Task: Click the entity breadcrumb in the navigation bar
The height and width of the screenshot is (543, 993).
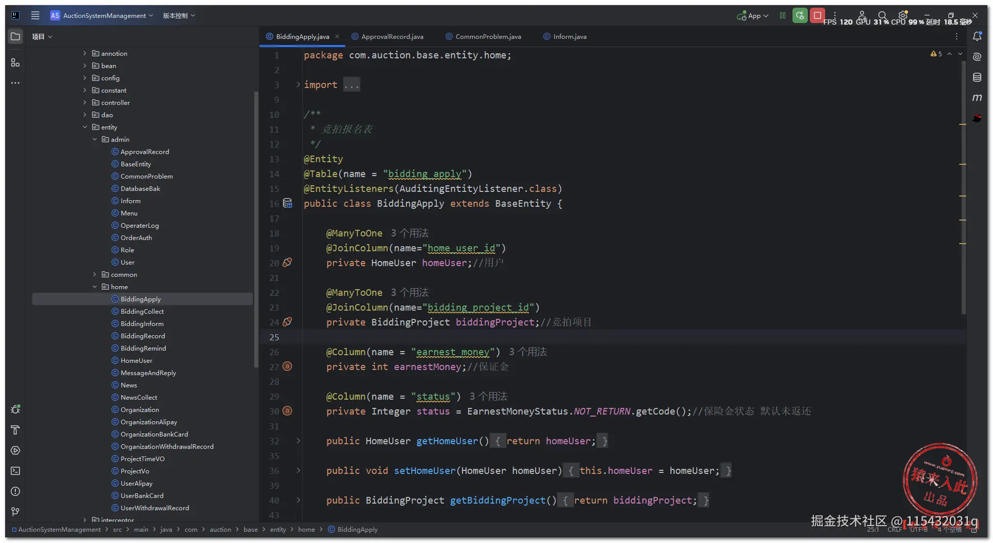Action: [x=278, y=529]
